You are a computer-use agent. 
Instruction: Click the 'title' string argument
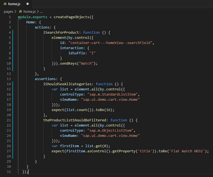(145, 151)
